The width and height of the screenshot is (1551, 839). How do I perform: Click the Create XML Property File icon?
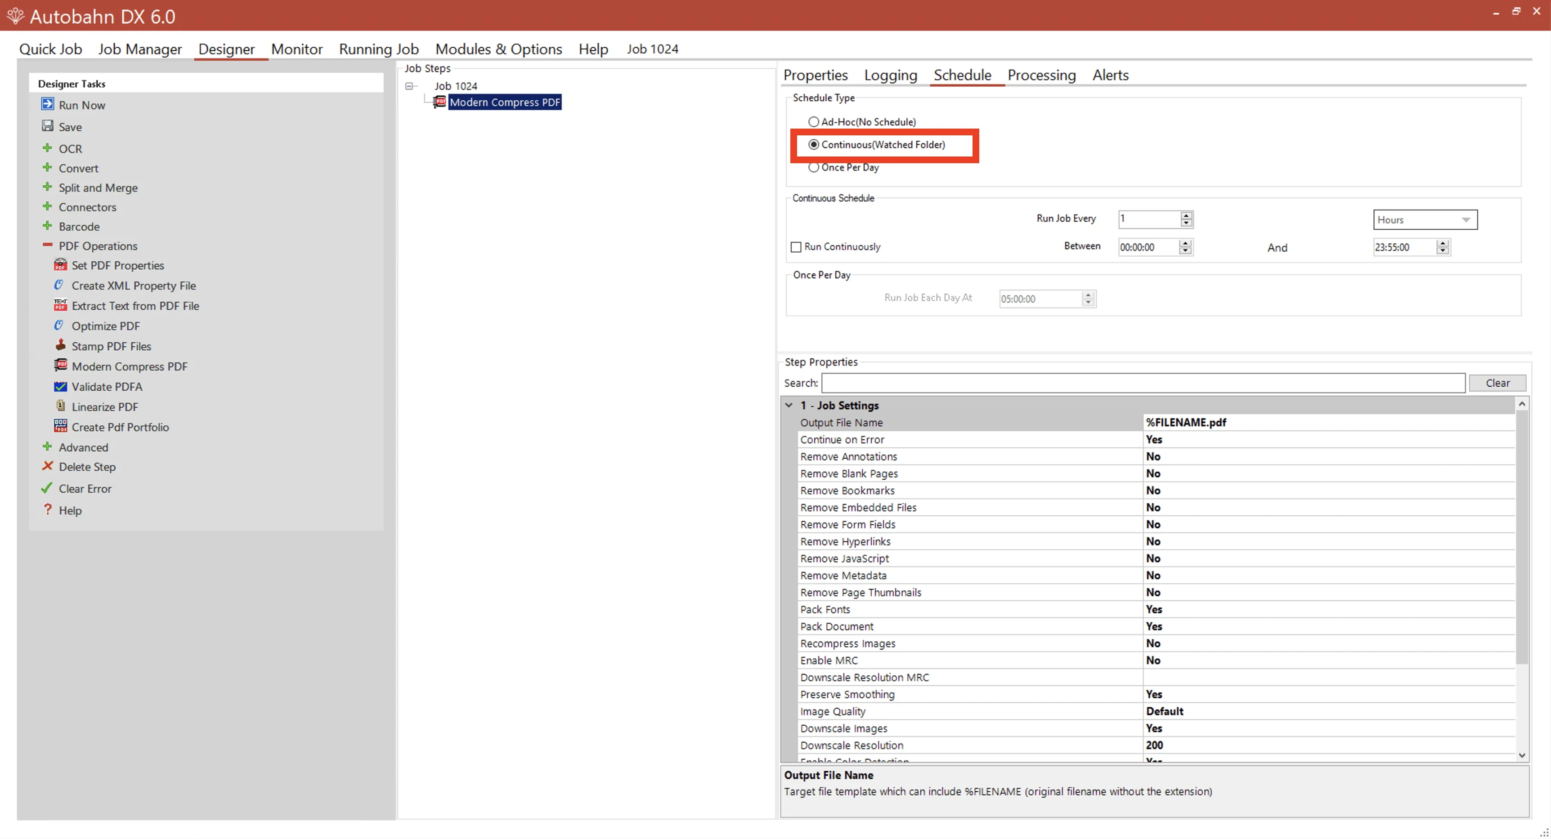click(x=59, y=285)
